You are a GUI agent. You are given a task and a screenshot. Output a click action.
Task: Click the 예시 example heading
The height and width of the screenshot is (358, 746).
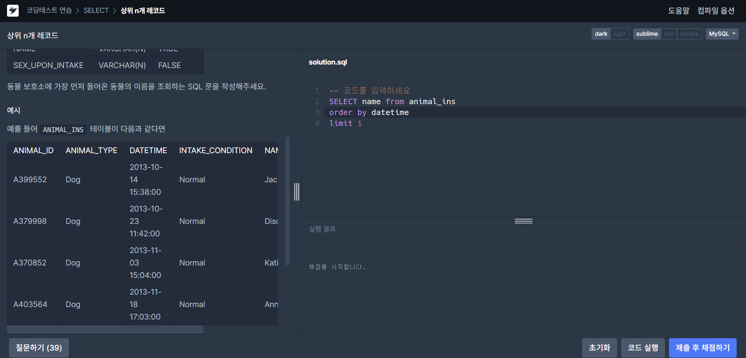click(x=14, y=110)
